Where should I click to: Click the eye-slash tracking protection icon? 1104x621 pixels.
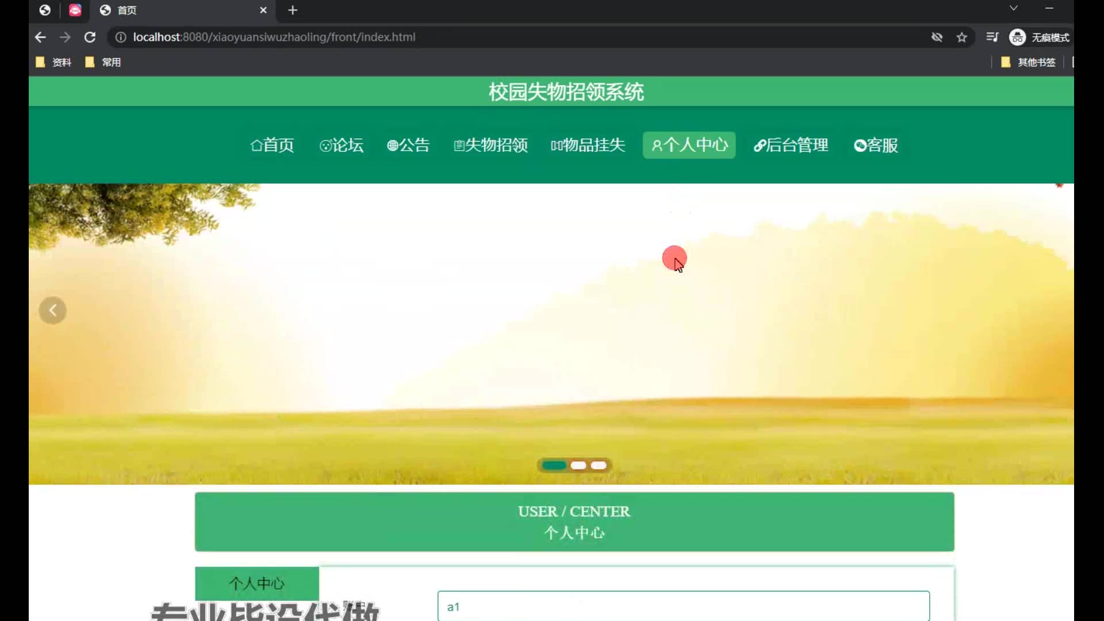pyautogui.click(x=937, y=37)
